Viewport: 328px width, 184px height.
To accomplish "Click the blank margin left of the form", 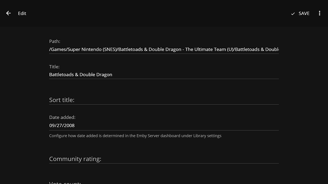I will [24, 102].
